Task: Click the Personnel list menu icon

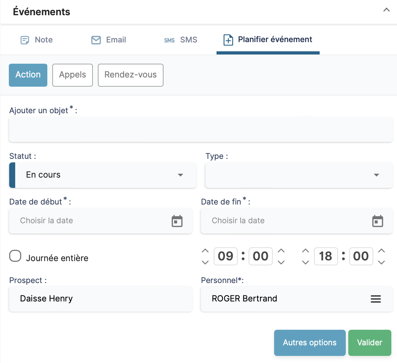Action: (375, 299)
